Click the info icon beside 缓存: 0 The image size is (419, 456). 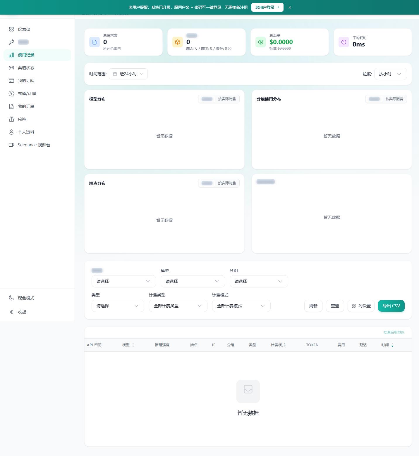click(x=230, y=48)
